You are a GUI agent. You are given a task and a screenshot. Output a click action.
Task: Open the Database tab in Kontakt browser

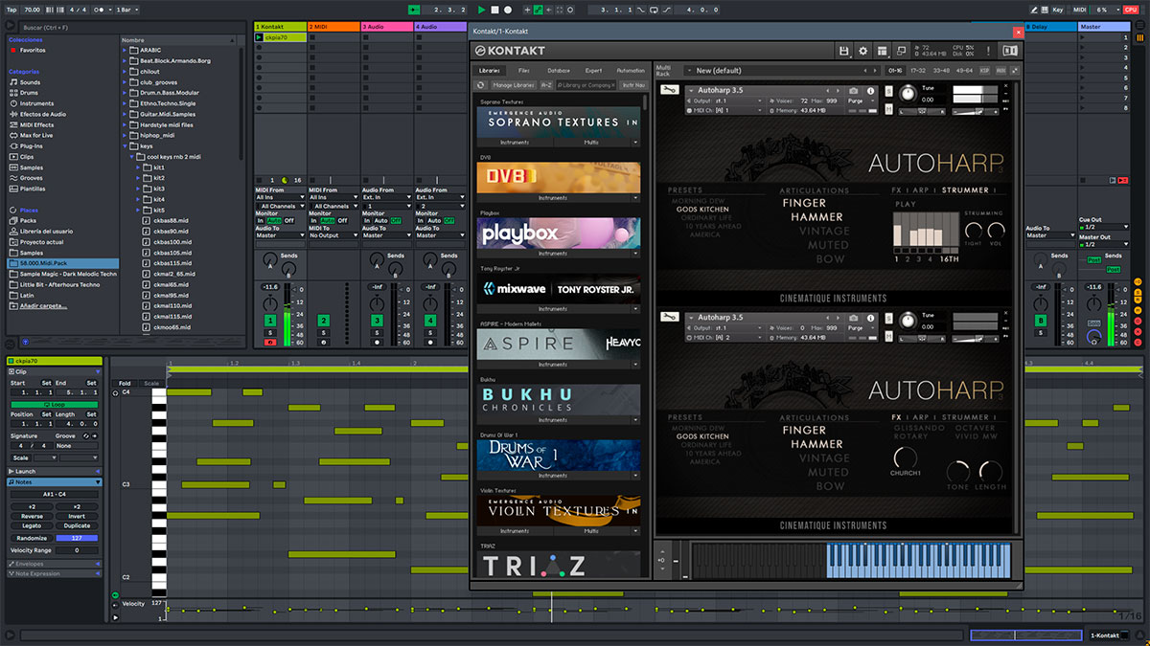coord(559,71)
